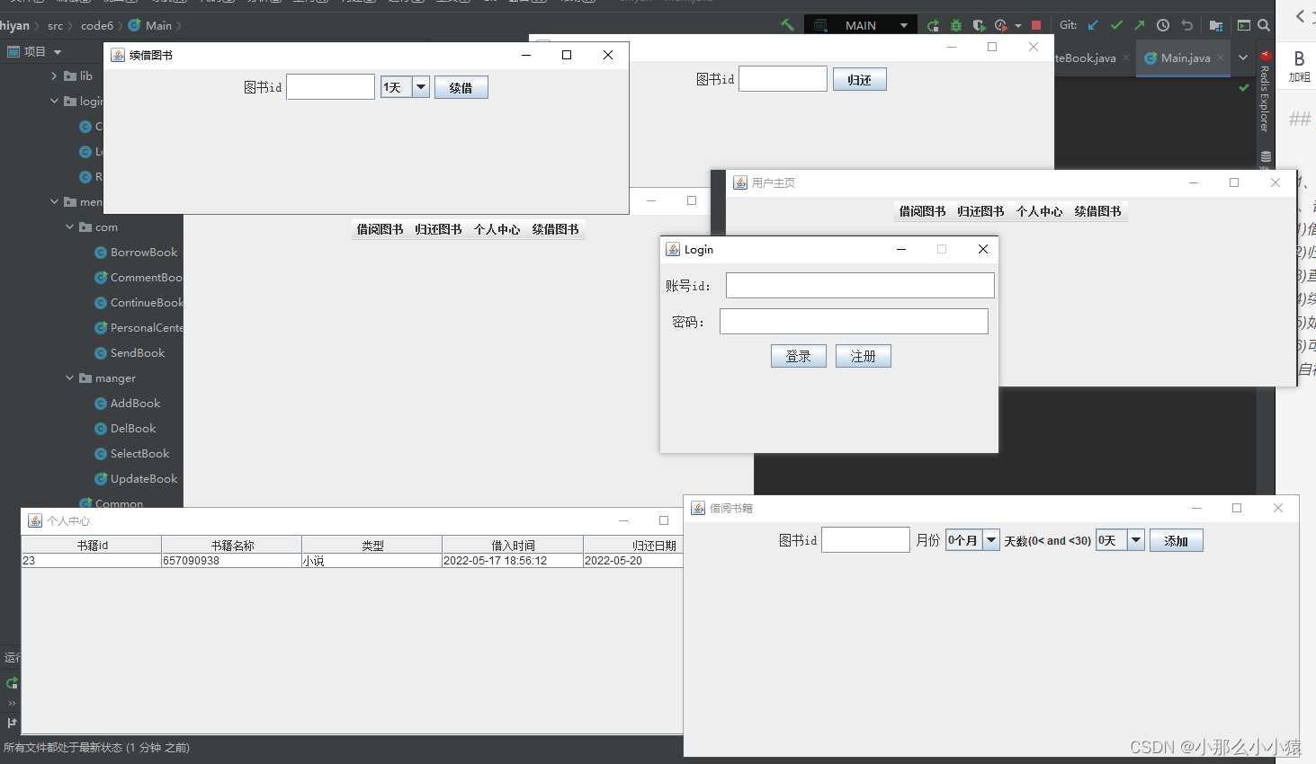The image size is (1316, 764).
Task: Click the Build project hammer icon
Action: coord(788,25)
